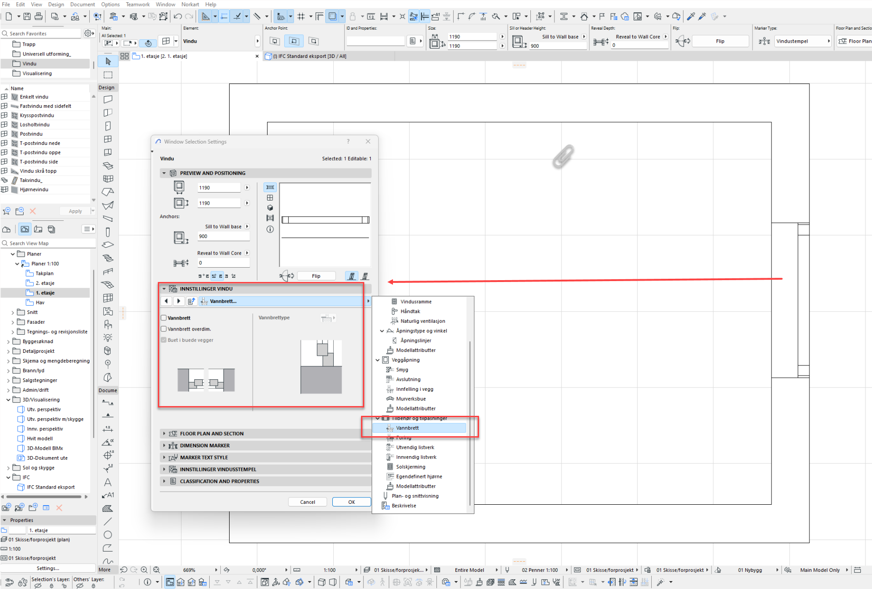Toggle Buet i buede vegger checkbox

(164, 340)
